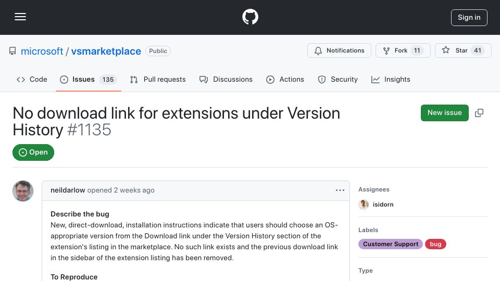Open the vsmarketplace repository link
500x281 pixels.
click(106, 51)
